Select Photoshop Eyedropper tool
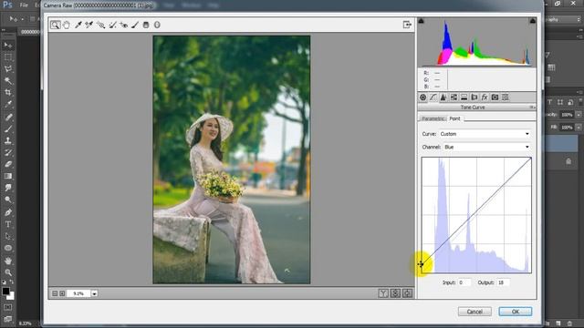The height and width of the screenshot is (328, 584). [x=8, y=104]
